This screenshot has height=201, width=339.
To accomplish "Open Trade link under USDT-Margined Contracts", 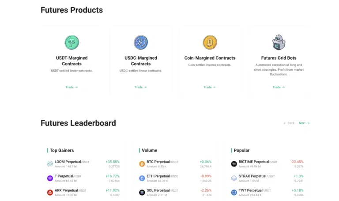I will tap(72, 87).
